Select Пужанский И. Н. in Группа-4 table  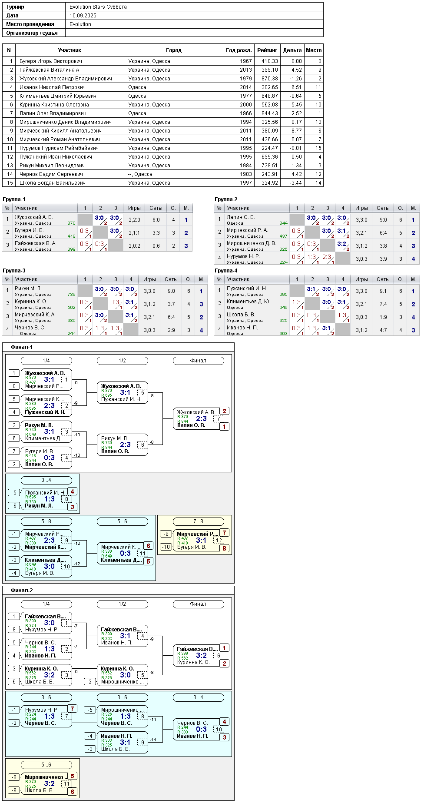coord(247,289)
